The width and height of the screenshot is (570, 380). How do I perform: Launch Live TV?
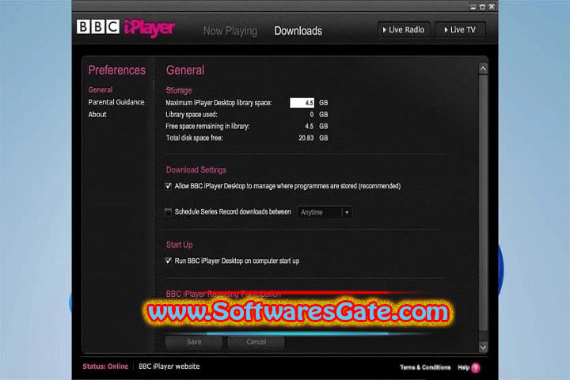[x=460, y=30]
